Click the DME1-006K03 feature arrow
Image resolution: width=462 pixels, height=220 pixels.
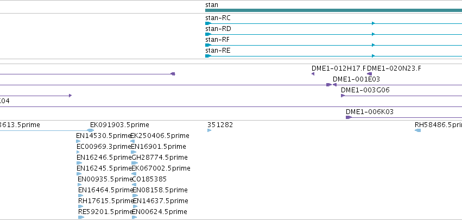349,117
